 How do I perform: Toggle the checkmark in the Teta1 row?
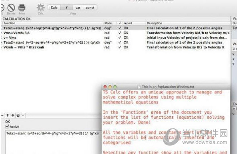point(120,28)
